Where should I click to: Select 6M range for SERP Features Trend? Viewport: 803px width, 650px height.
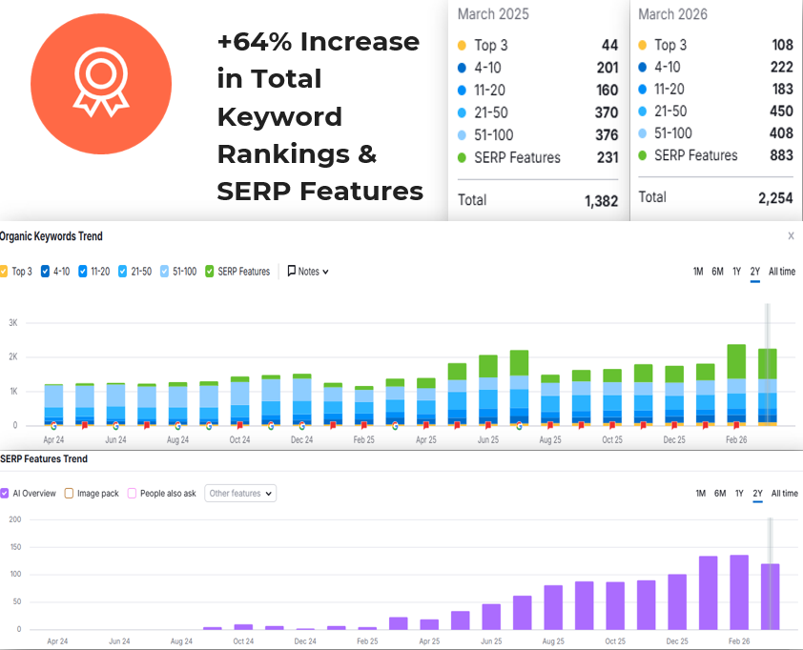pos(718,494)
